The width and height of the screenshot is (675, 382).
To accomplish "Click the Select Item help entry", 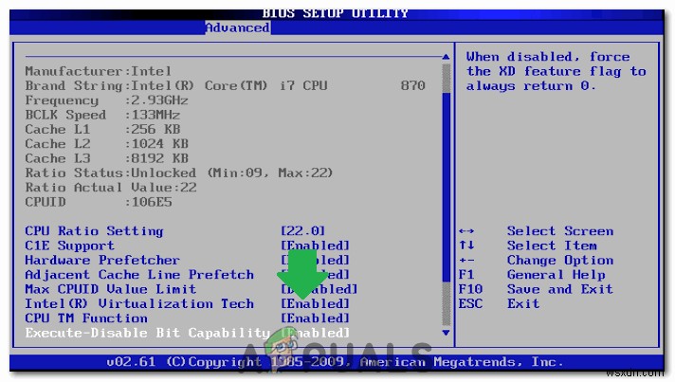I will [x=552, y=246].
